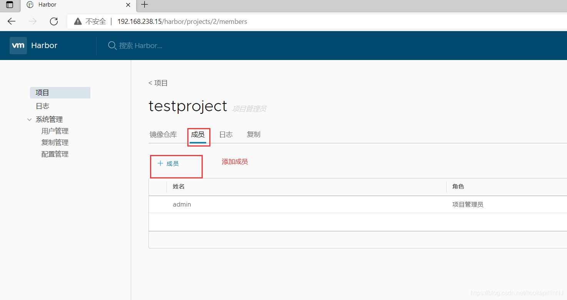Click 项目管理员 role cell for admin

(x=468, y=205)
